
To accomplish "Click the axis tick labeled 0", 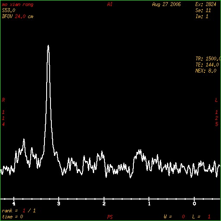I will pyautogui.click(x=194, y=203).
